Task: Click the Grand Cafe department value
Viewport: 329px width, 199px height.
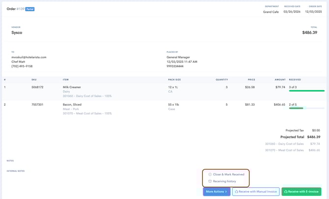Action: 271,11
